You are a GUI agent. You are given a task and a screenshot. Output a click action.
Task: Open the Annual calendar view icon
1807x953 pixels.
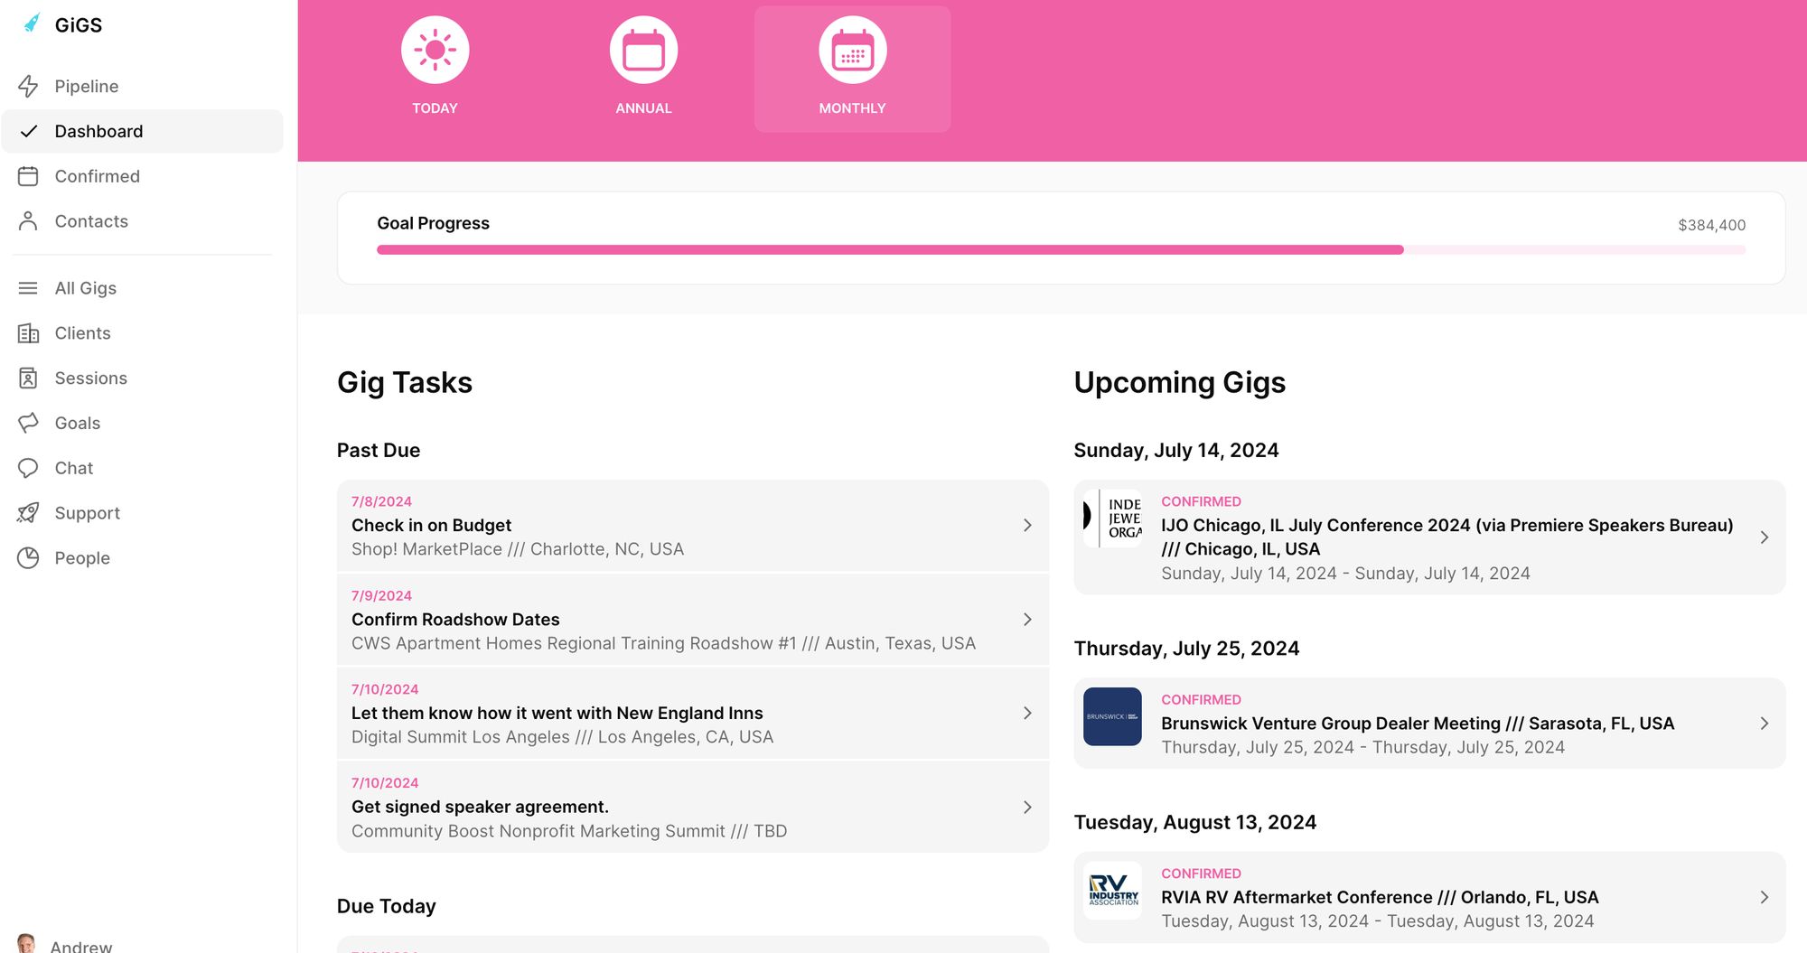tap(643, 51)
